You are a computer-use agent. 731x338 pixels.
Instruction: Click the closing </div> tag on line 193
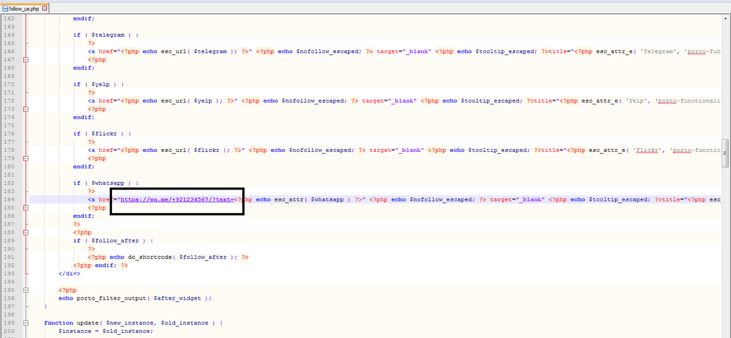tap(69, 273)
